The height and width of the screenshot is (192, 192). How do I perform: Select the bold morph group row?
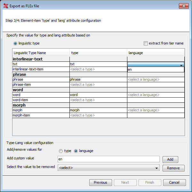point(98,105)
